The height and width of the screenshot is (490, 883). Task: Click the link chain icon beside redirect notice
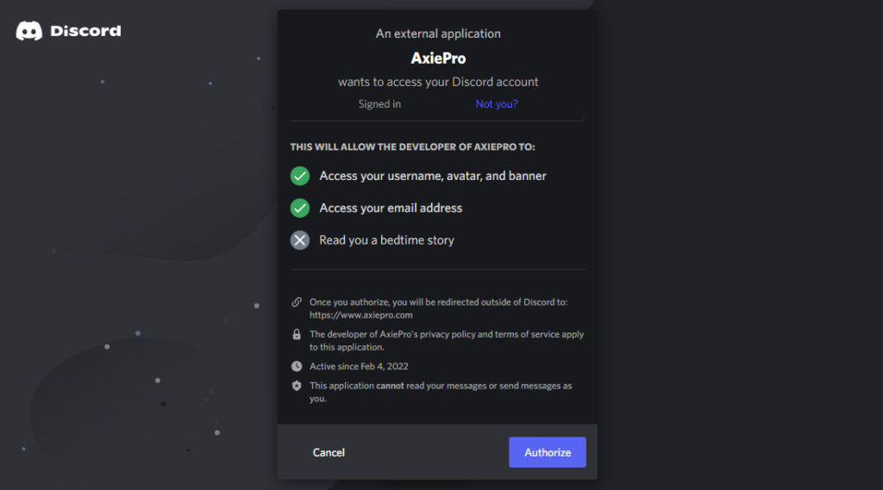(x=297, y=302)
